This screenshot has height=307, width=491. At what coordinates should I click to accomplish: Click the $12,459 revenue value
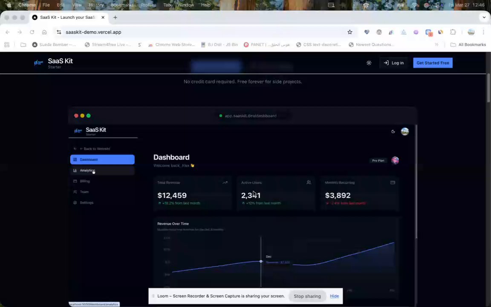pos(172,195)
